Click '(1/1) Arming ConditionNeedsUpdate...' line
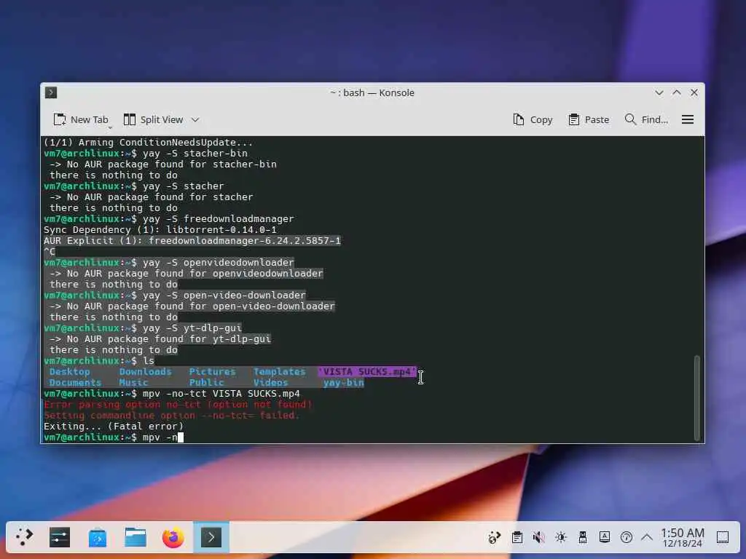Viewport: 746px width, 559px height. [x=149, y=143]
